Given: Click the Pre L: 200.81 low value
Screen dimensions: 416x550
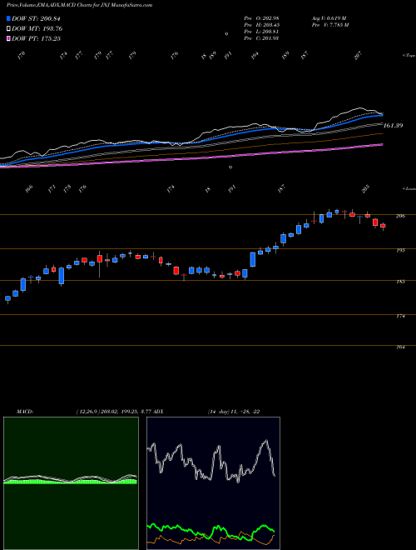Looking at the screenshot, I should click(261, 32).
